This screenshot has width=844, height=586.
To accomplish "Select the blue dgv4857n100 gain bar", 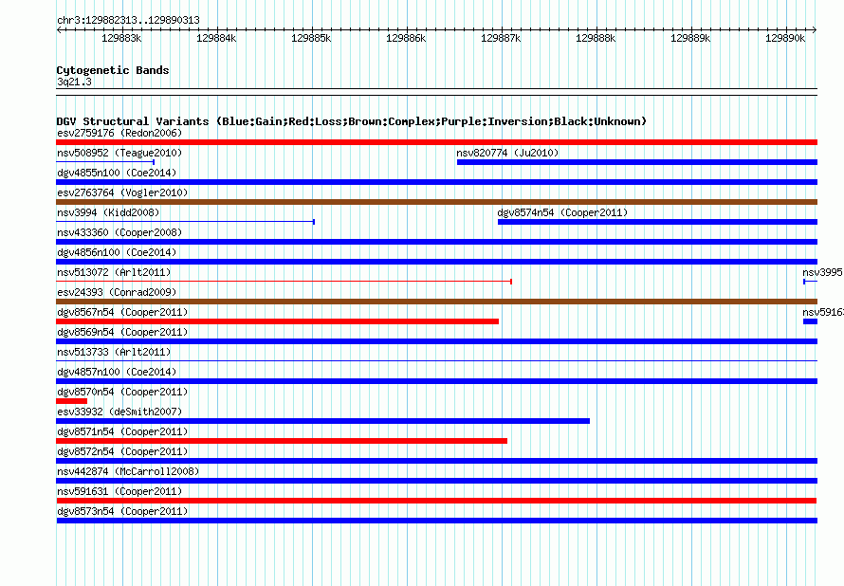I will (436, 381).
